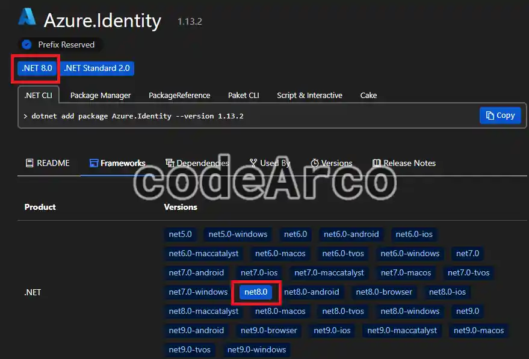Click the net7.0-windows framework tag
The height and width of the screenshot is (359, 529).
tap(199, 292)
